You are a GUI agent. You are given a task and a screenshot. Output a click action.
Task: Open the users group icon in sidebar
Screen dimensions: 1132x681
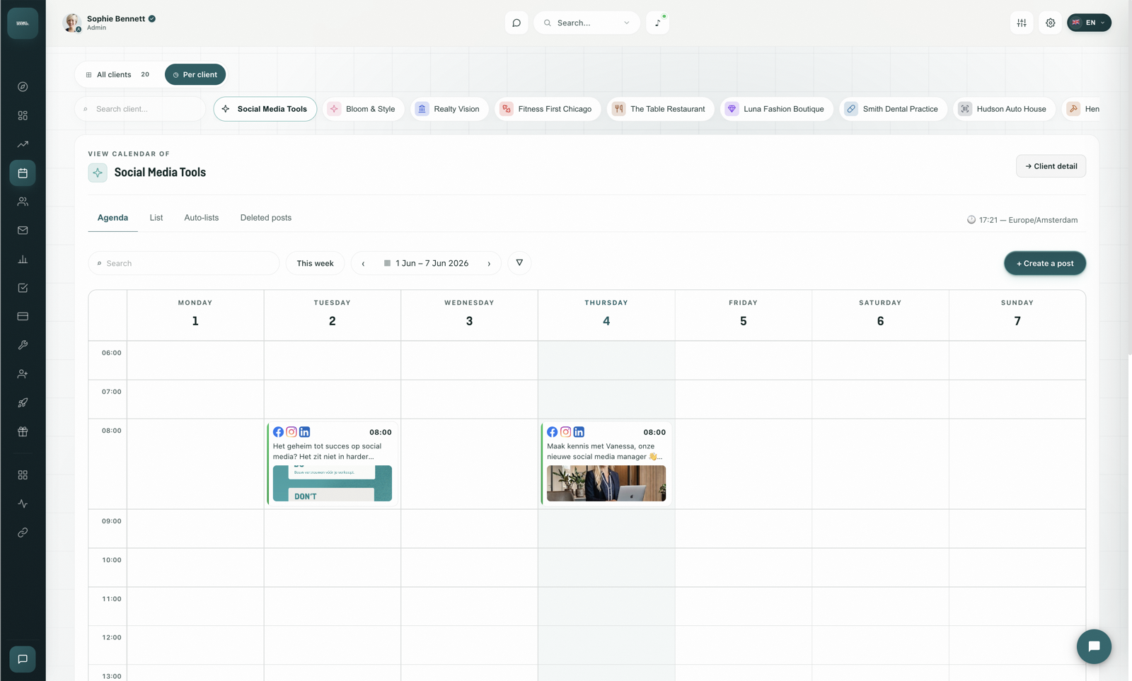pos(23,202)
